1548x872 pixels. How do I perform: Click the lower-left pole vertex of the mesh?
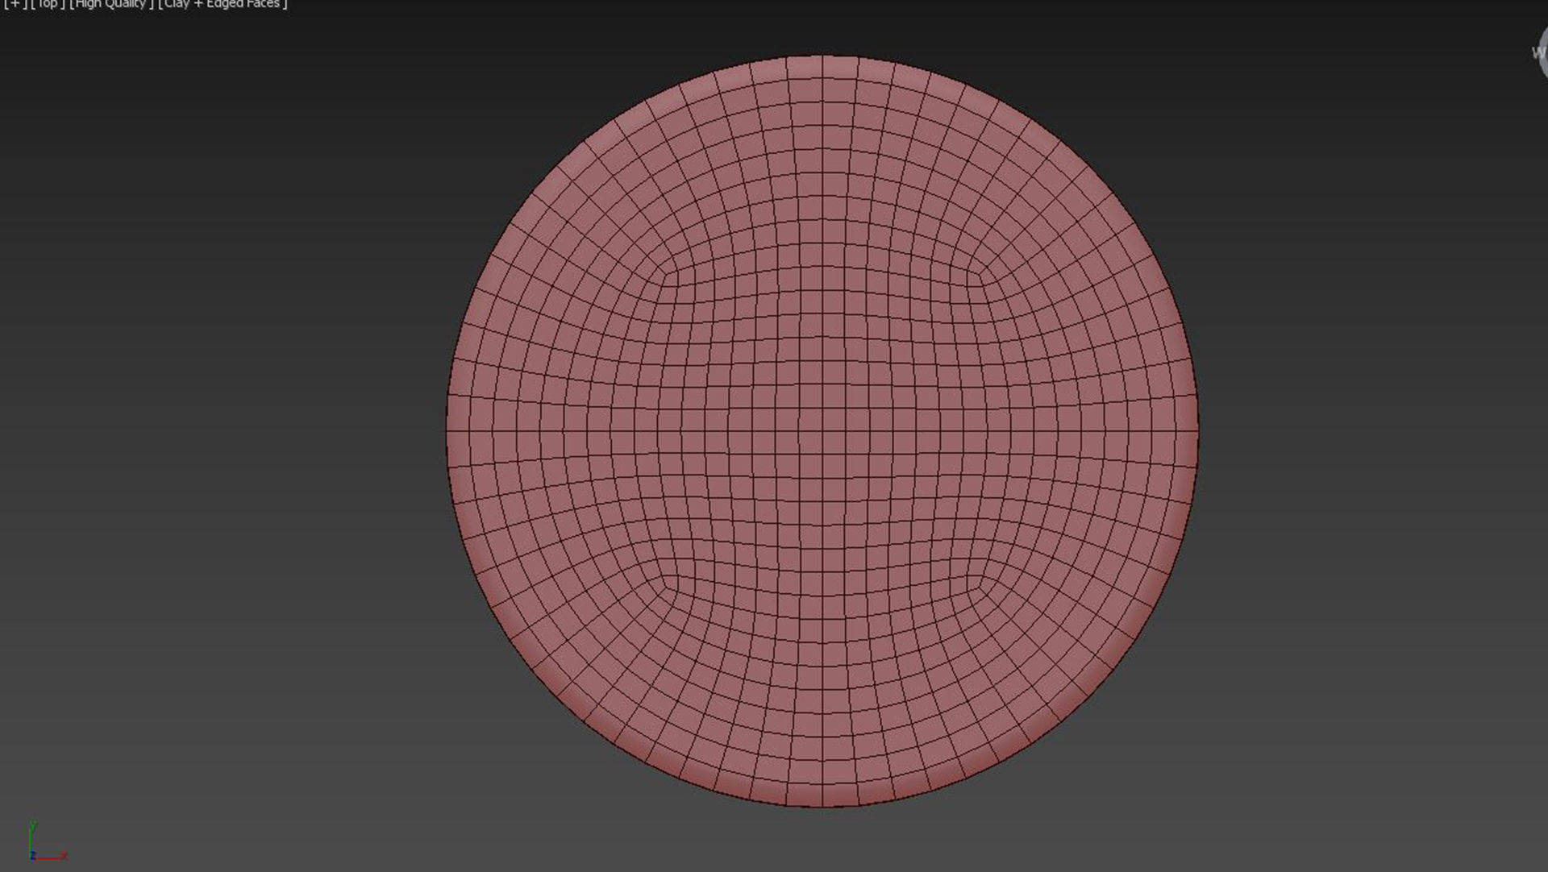pos(667,587)
